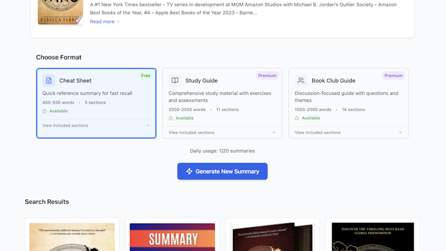
Task: Click 'Daily usage: 1/20 summaries' text
Action: coord(222,151)
